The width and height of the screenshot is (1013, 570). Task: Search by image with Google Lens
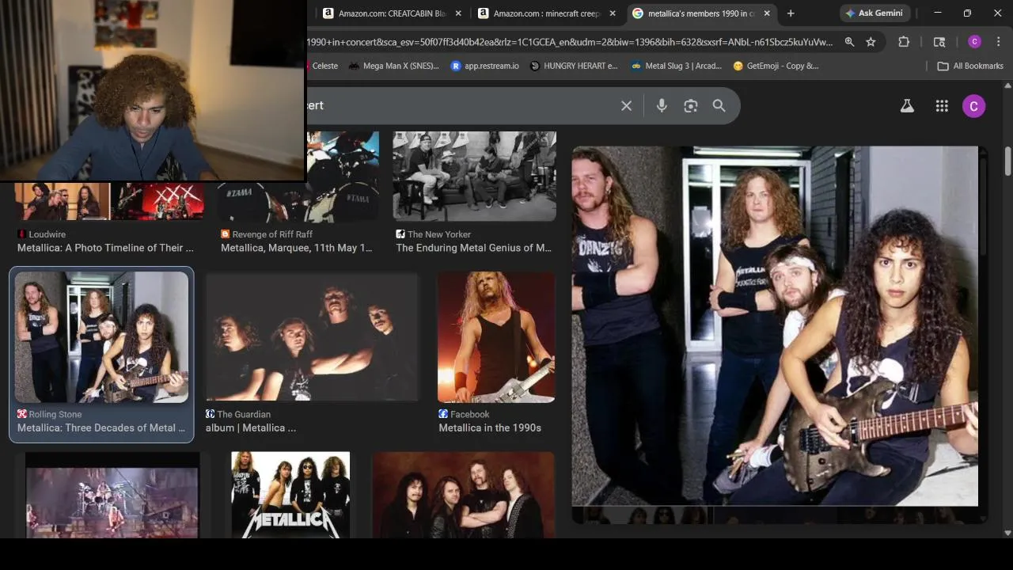691,105
